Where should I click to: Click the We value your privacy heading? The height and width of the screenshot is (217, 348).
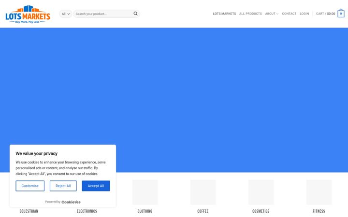36,153
